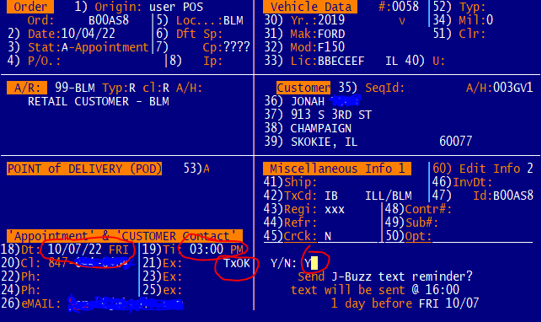
Task: Click the A/R: header label
Action: pos(27,88)
